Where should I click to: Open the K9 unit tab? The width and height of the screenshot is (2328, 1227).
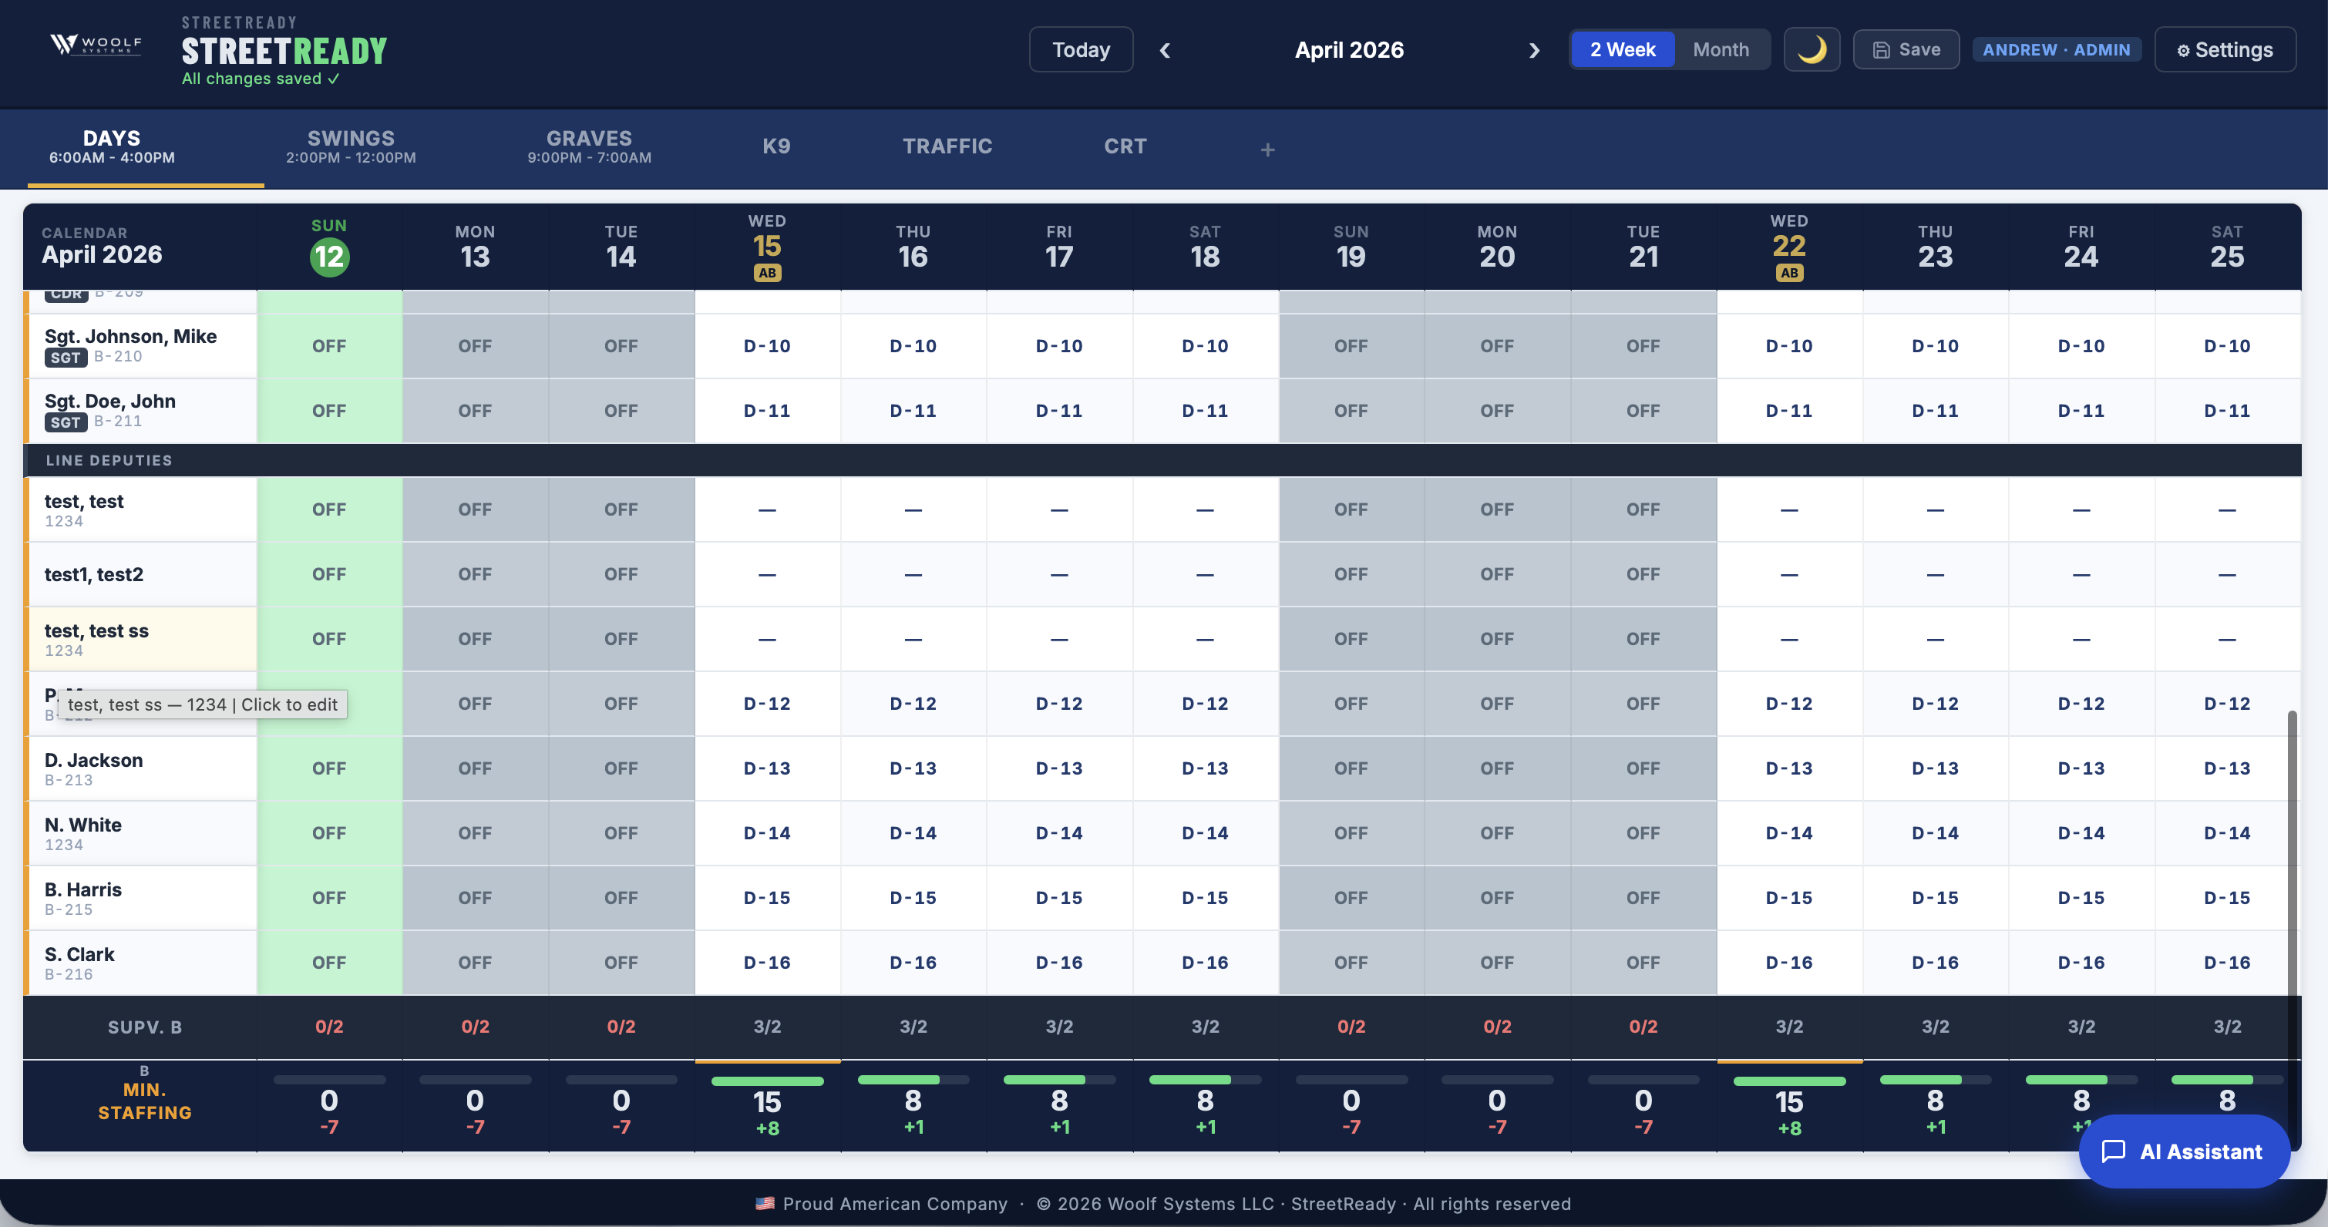776,146
